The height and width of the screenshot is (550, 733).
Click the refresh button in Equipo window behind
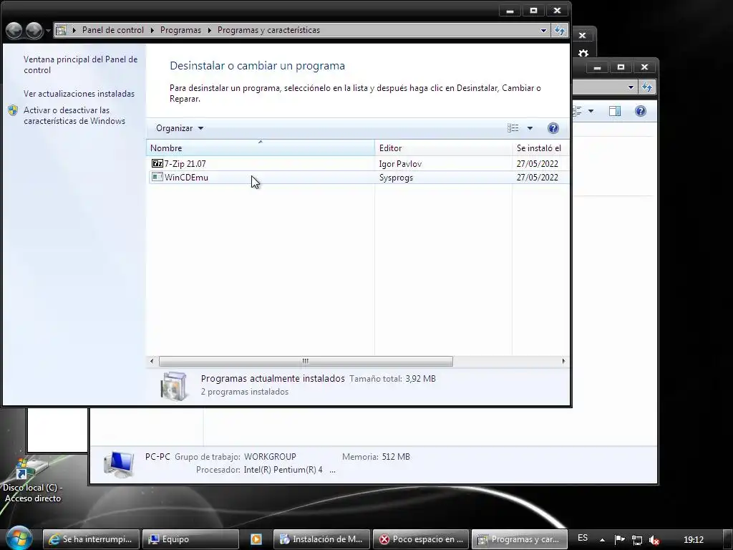coord(647,87)
